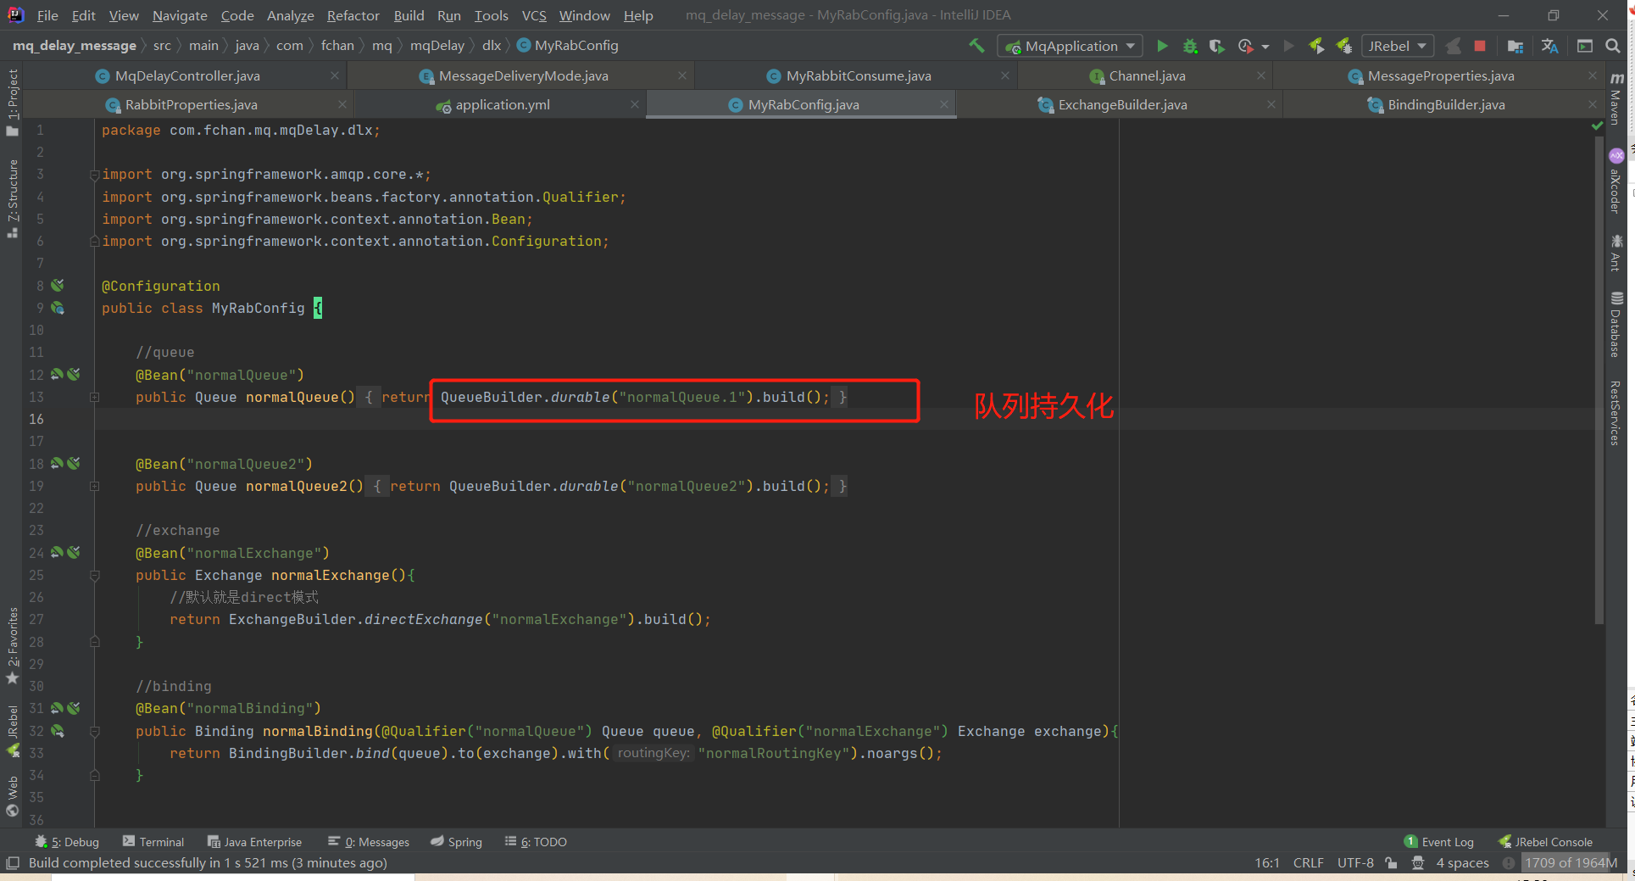The image size is (1635, 881).
Task: Open the profiler run icon
Action: click(x=1245, y=46)
